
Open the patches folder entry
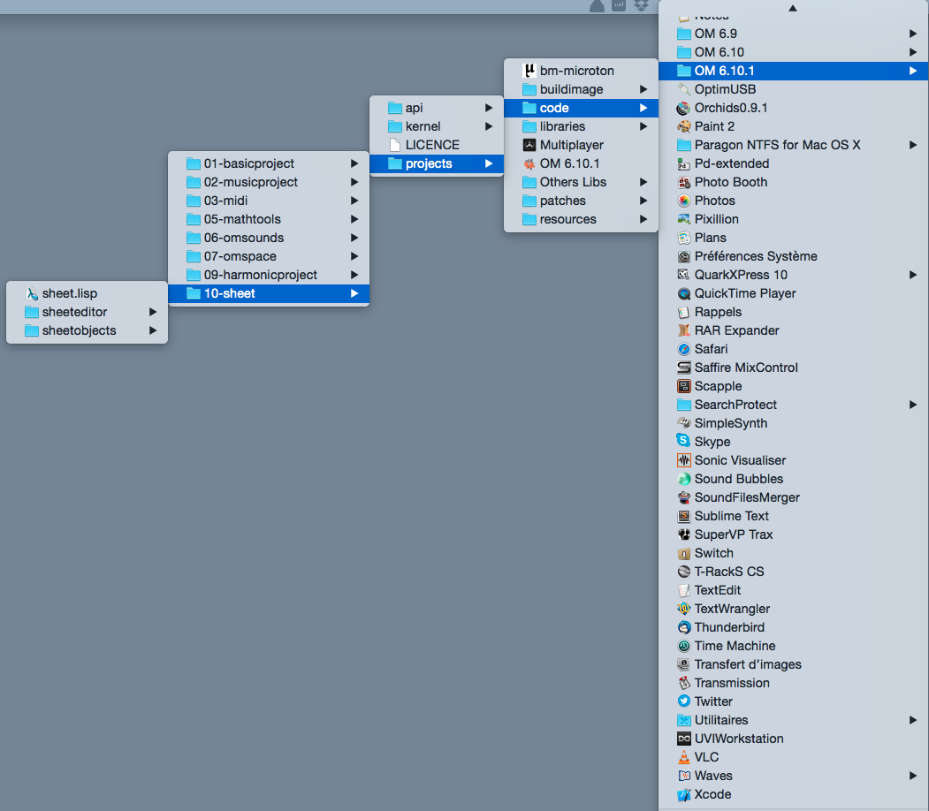tap(581, 201)
